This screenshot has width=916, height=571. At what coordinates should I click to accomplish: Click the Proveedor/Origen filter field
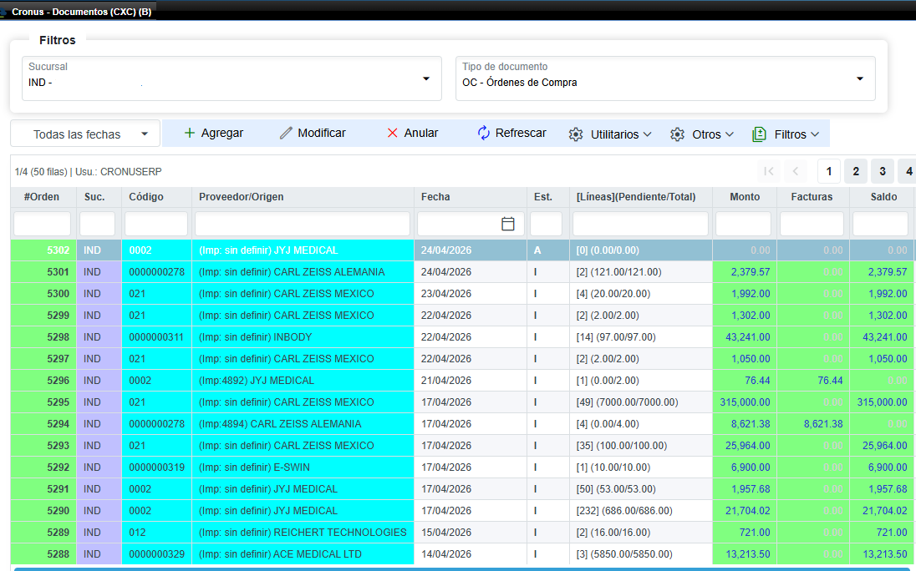tap(302, 224)
